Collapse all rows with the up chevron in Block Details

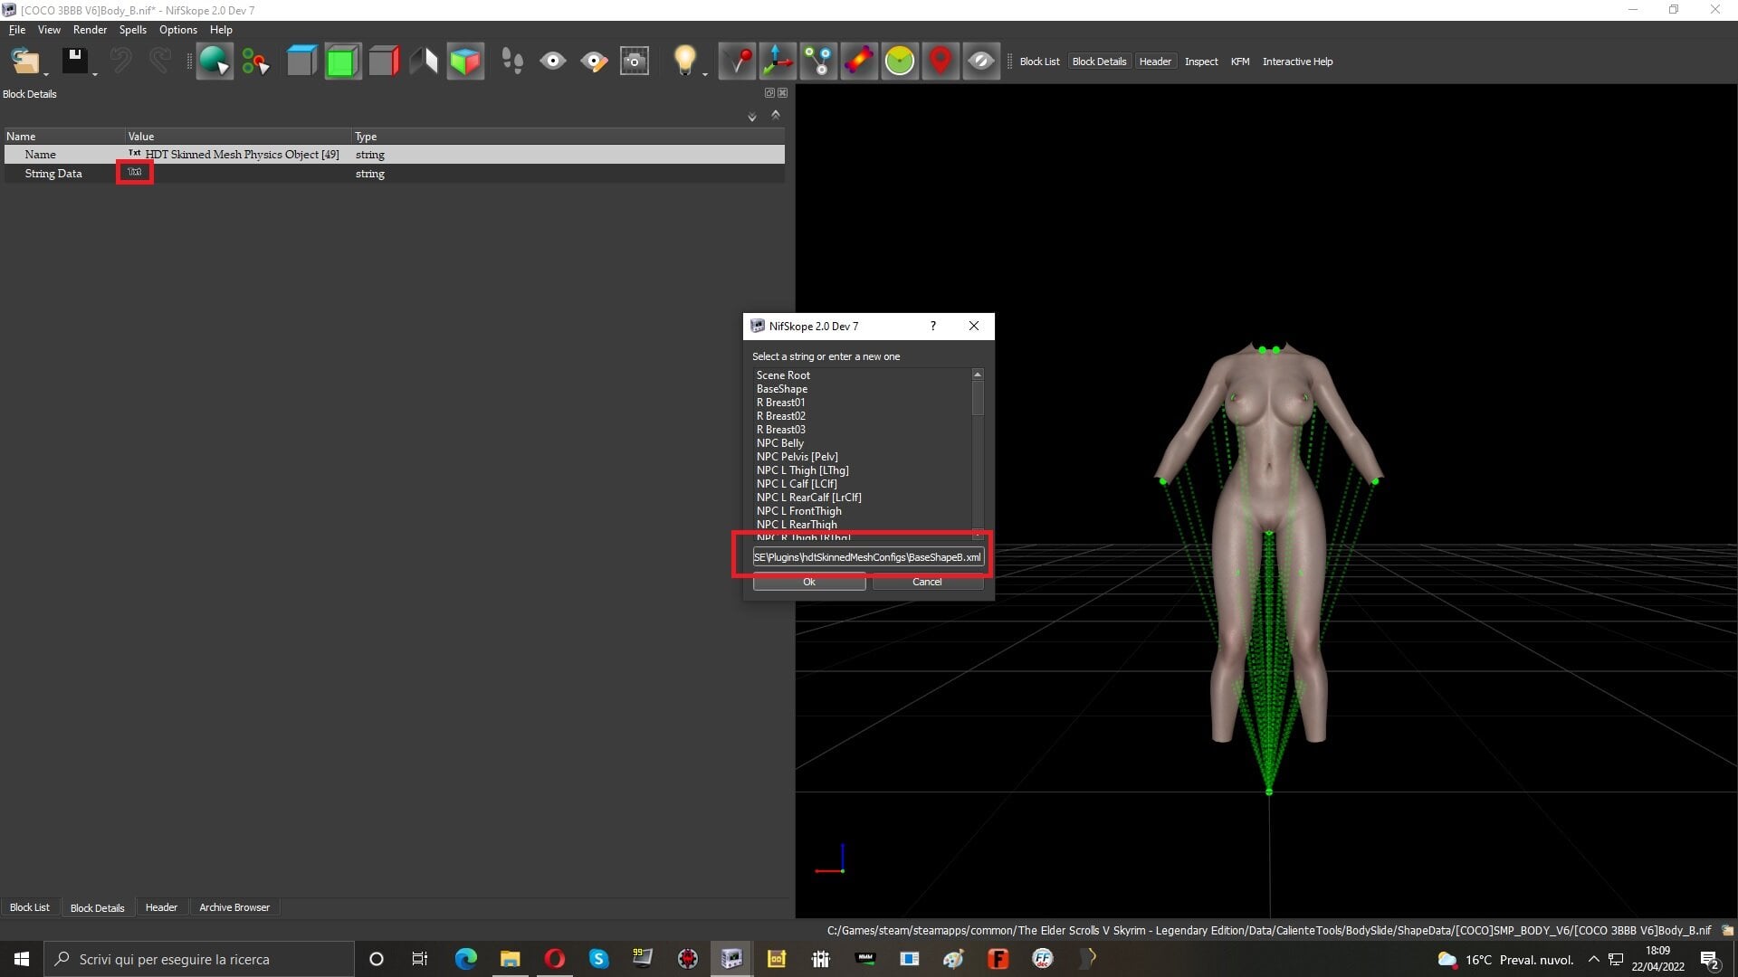[x=776, y=115]
